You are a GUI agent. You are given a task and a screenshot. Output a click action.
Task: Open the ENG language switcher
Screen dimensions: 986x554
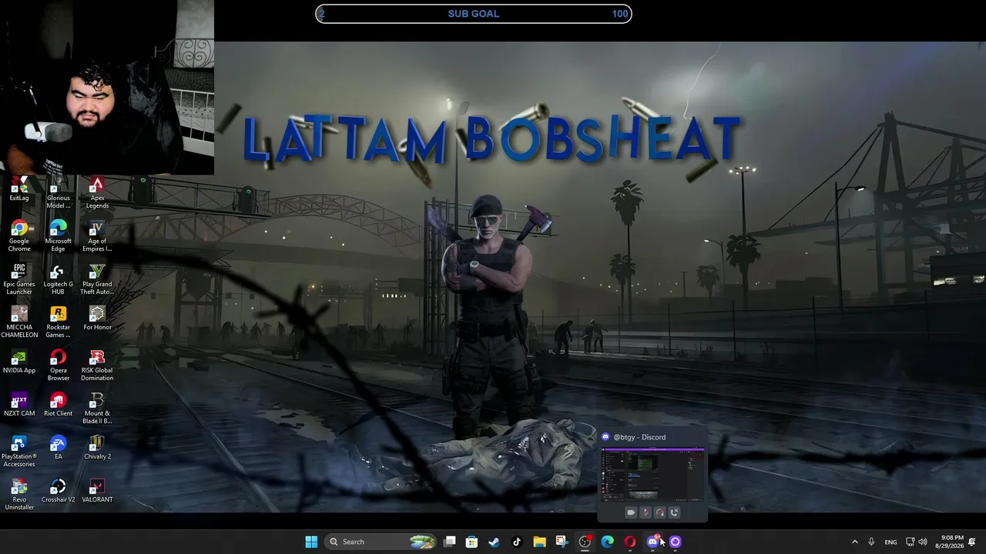click(x=890, y=542)
